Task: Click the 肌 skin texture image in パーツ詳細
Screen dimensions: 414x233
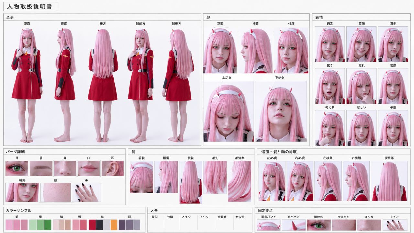Action: [56, 192]
